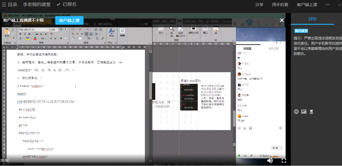Screen dimensions: 342x166
Task: Click the 腾讯课堂 tag in discussion
Action: (x=301, y=31)
